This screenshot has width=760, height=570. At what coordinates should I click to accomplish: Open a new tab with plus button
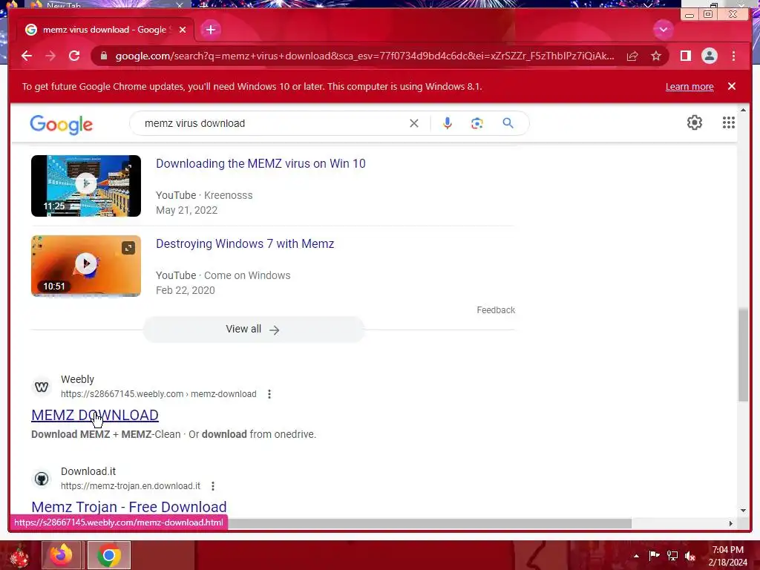click(x=210, y=30)
